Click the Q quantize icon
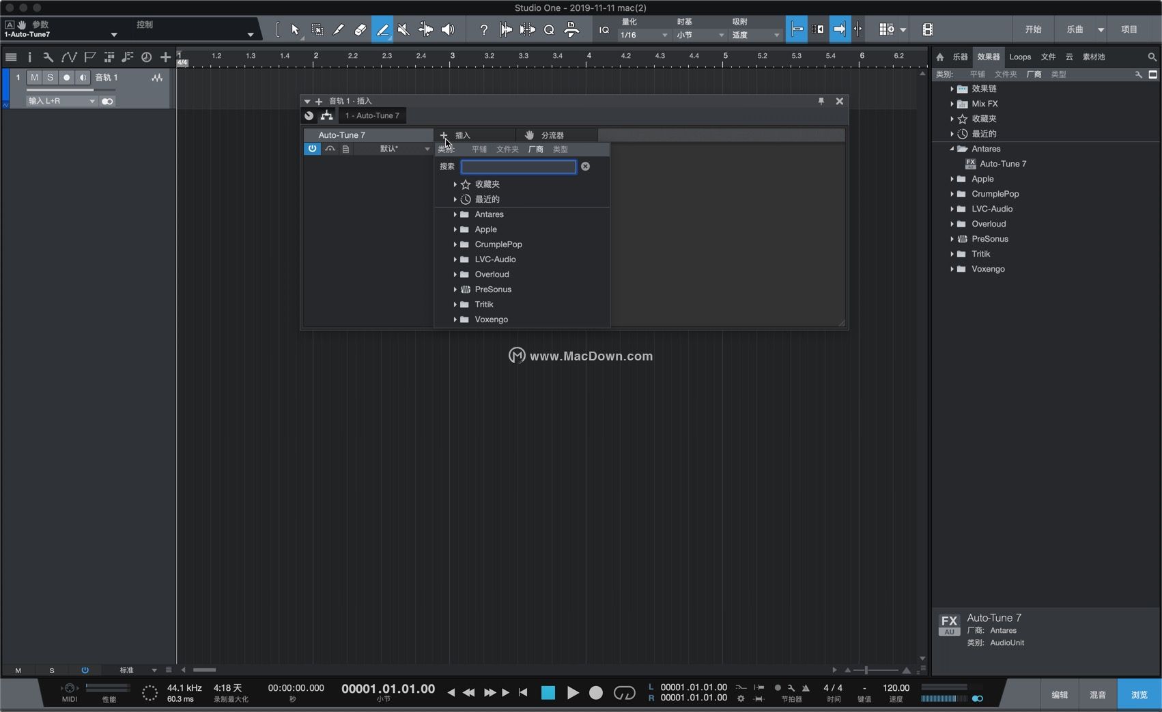 pos(549,29)
